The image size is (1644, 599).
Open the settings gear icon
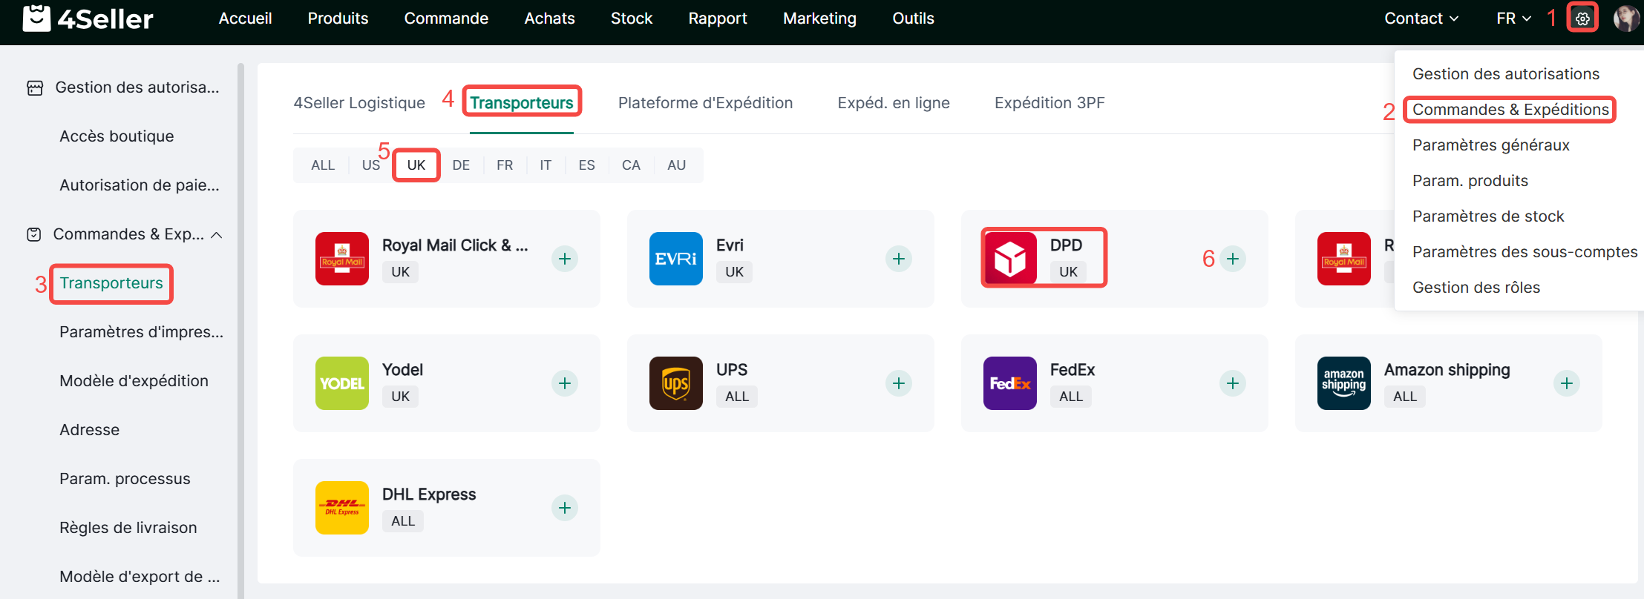click(1582, 19)
